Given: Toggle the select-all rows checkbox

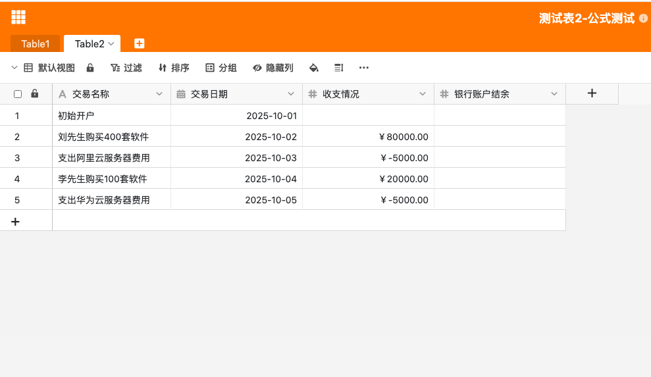Looking at the screenshot, I should 18,94.
